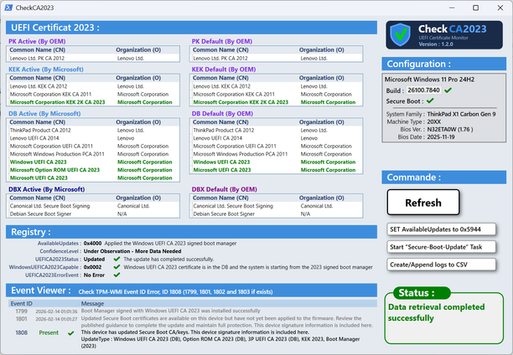Close the CheckCA2023 window
The width and height of the screenshot is (513, 355).
pyautogui.click(x=500, y=8)
